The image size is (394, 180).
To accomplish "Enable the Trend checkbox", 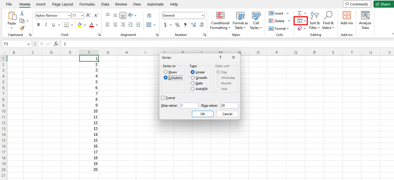I will pos(164,98).
